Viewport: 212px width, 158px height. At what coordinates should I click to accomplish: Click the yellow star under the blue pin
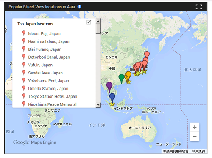[x=112, y=104]
